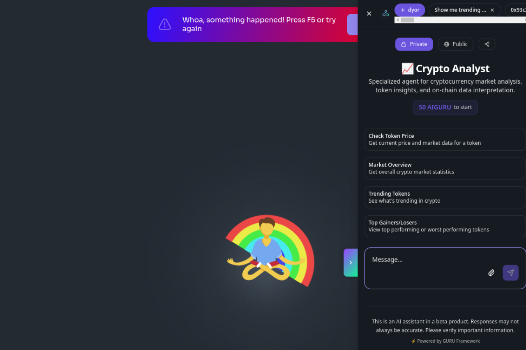The height and width of the screenshot is (350, 526).
Task: Send the message with paper plane icon
Action: tap(510, 272)
